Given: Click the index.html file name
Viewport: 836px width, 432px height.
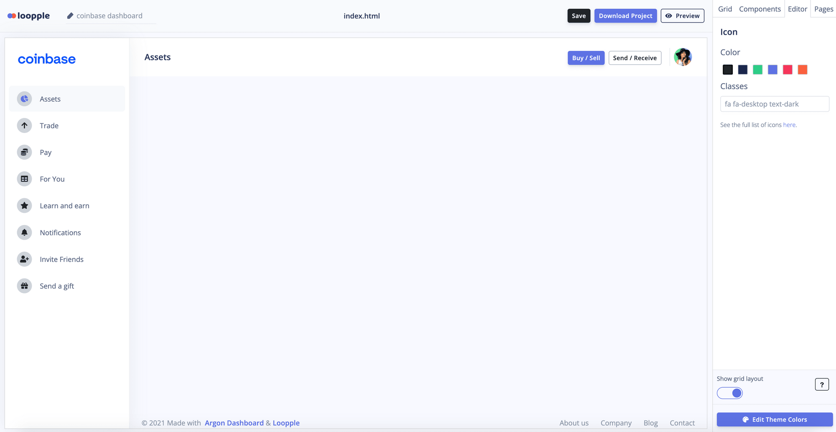Looking at the screenshot, I should 362,16.
